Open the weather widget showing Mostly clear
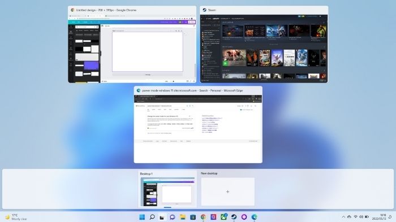This screenshot has height=222, width=396. click(x=16, y=217)
